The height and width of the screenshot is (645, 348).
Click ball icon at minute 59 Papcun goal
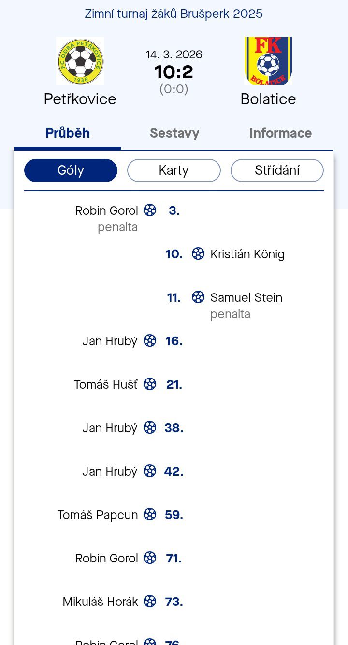(x=150, y=514)
